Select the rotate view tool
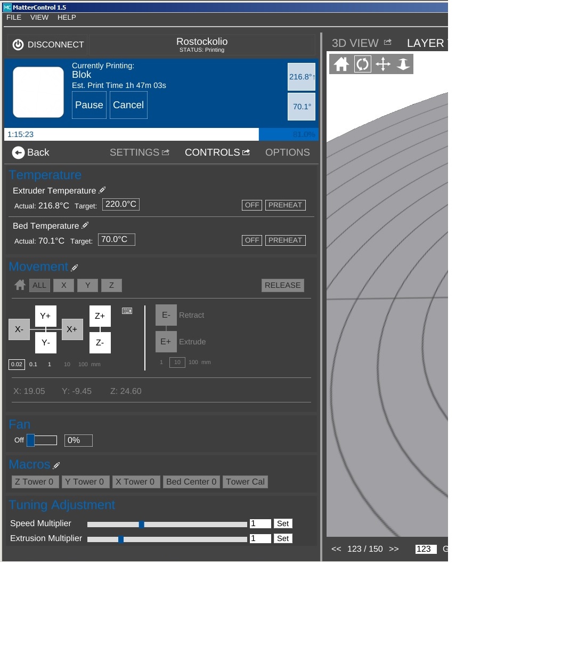 [362, 64]
